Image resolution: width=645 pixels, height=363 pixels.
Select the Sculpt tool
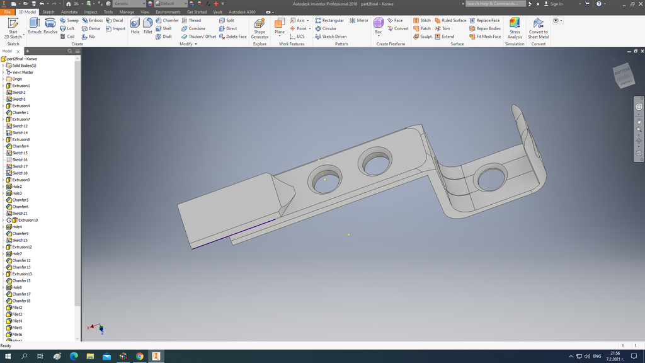point(423,37)
